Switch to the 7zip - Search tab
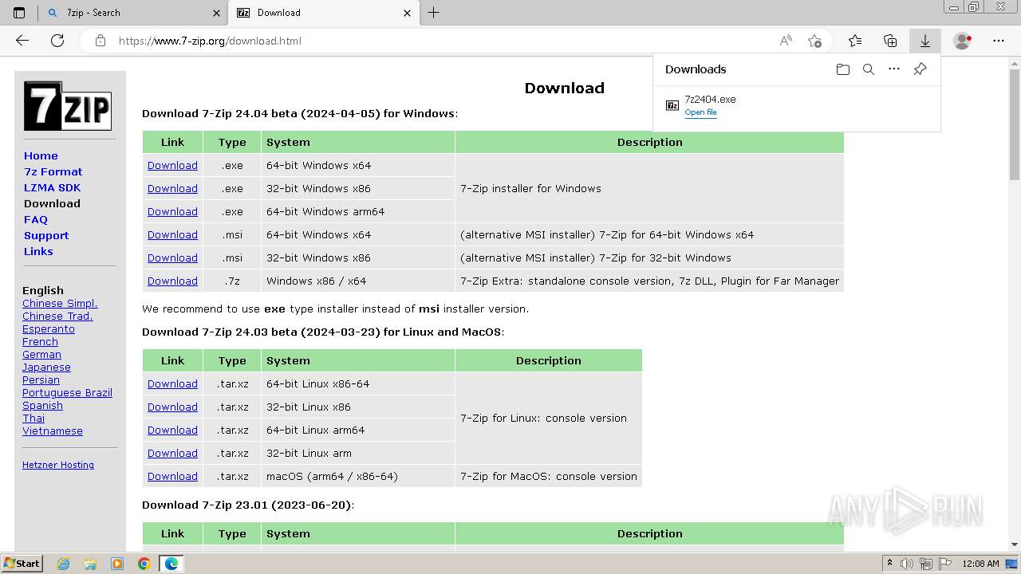Screen dimensions: 1021x574 point(133,13)
